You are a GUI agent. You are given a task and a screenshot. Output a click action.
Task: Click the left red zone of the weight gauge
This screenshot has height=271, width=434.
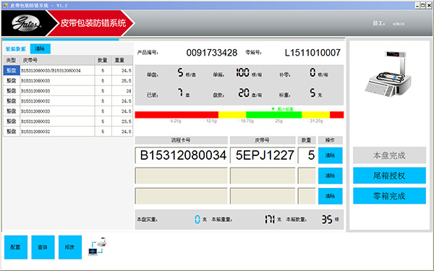[x=176, y=115]
